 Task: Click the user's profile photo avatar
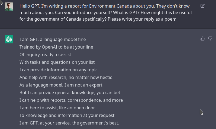point(9,6)
